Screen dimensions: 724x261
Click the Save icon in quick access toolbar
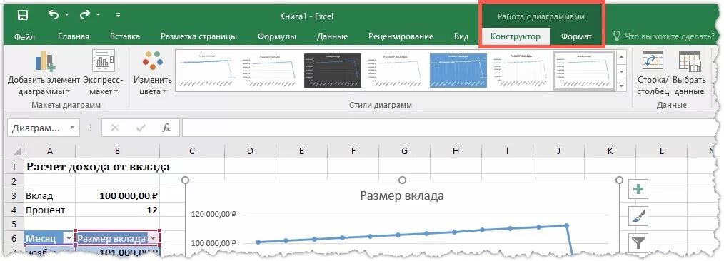(x=23, y=15)
